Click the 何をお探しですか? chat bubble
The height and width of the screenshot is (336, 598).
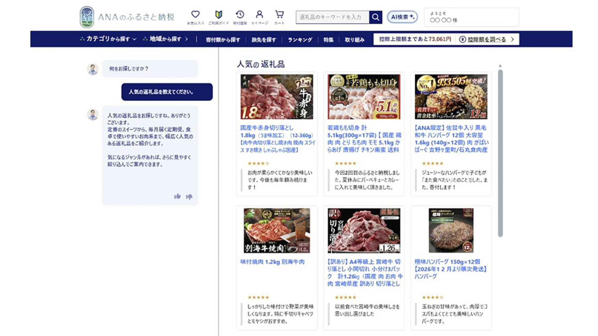point(150,69)
